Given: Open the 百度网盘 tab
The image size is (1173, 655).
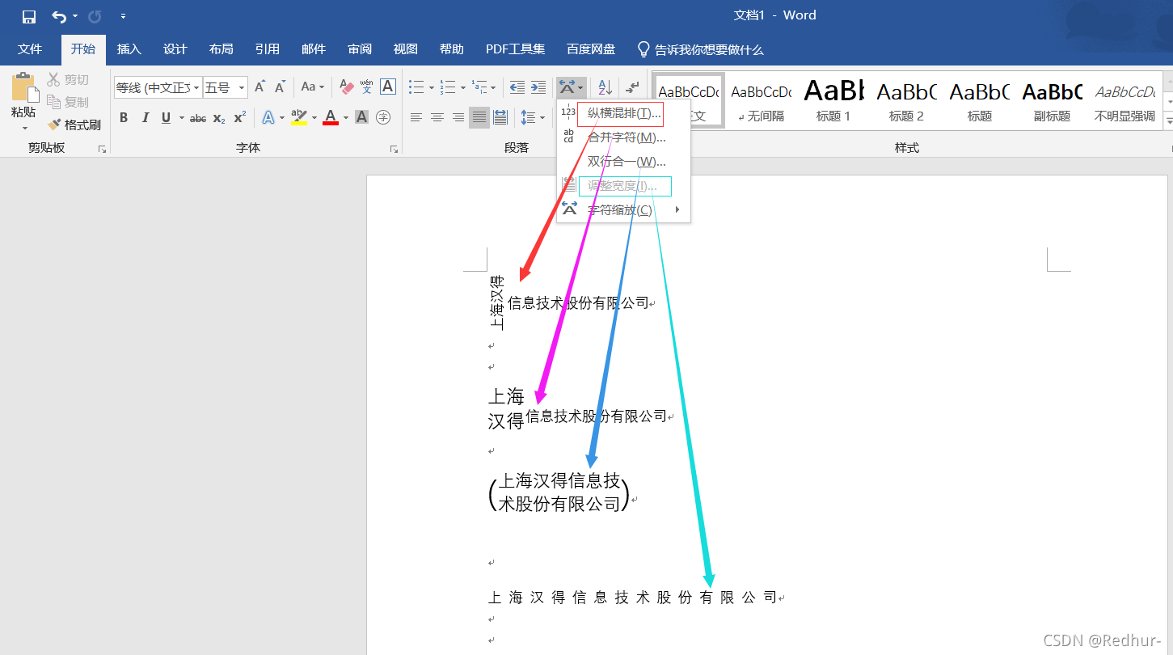Looking at the screenshot, I should click(x=591, y=49).
